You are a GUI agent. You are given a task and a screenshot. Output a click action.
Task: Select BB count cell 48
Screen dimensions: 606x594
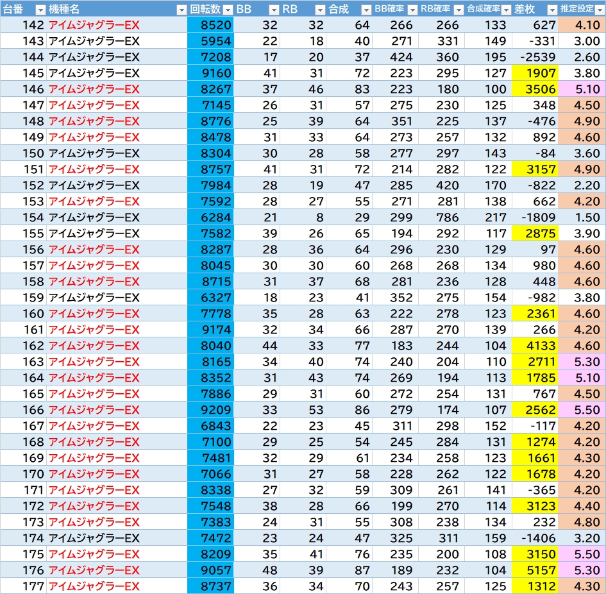(257, 570)
